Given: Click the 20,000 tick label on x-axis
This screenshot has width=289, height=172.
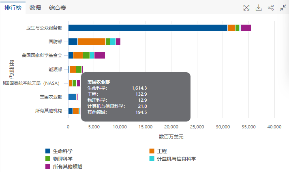Looking at the screenshot, I should (x=171, y=127).
